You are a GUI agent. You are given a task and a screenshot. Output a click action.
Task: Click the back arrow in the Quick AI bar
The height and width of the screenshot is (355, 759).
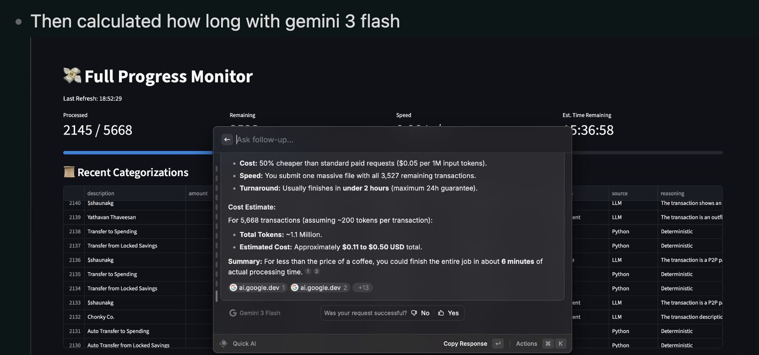click(x=227, y=140)
